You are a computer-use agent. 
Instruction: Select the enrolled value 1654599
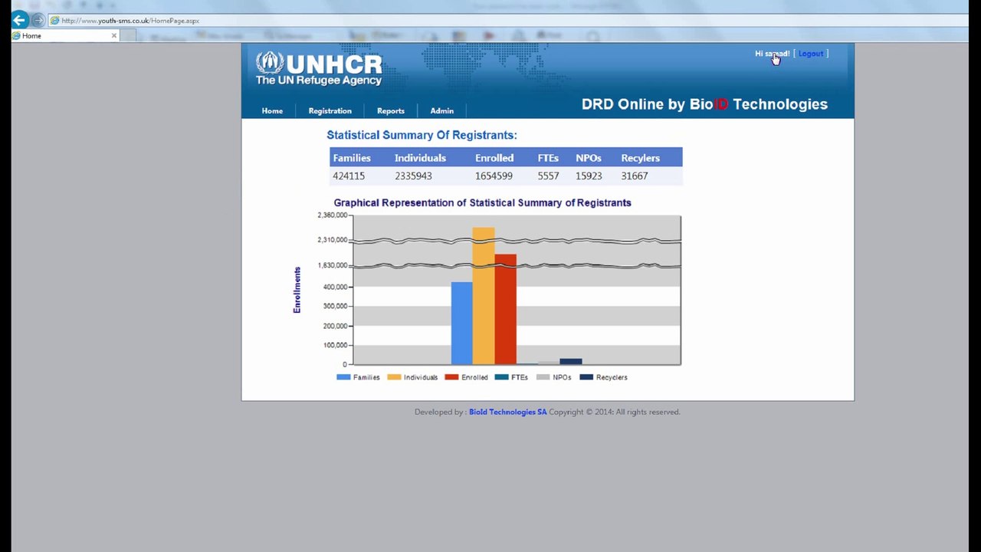(494, 176)
